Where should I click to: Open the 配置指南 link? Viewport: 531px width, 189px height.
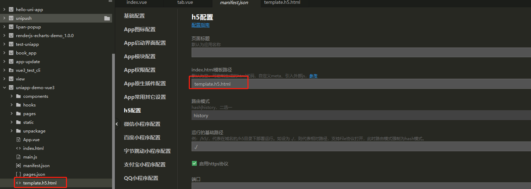(200, 25)
